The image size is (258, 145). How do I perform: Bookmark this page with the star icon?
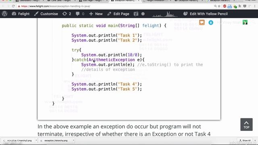click(219, 6)
